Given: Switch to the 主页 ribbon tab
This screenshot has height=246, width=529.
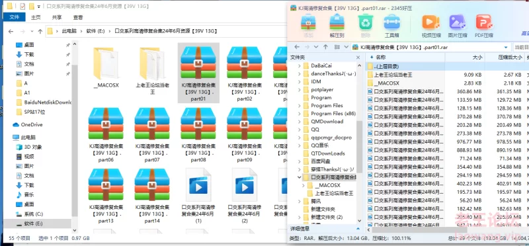Looking at the screenshot, I should click(36, 17).
